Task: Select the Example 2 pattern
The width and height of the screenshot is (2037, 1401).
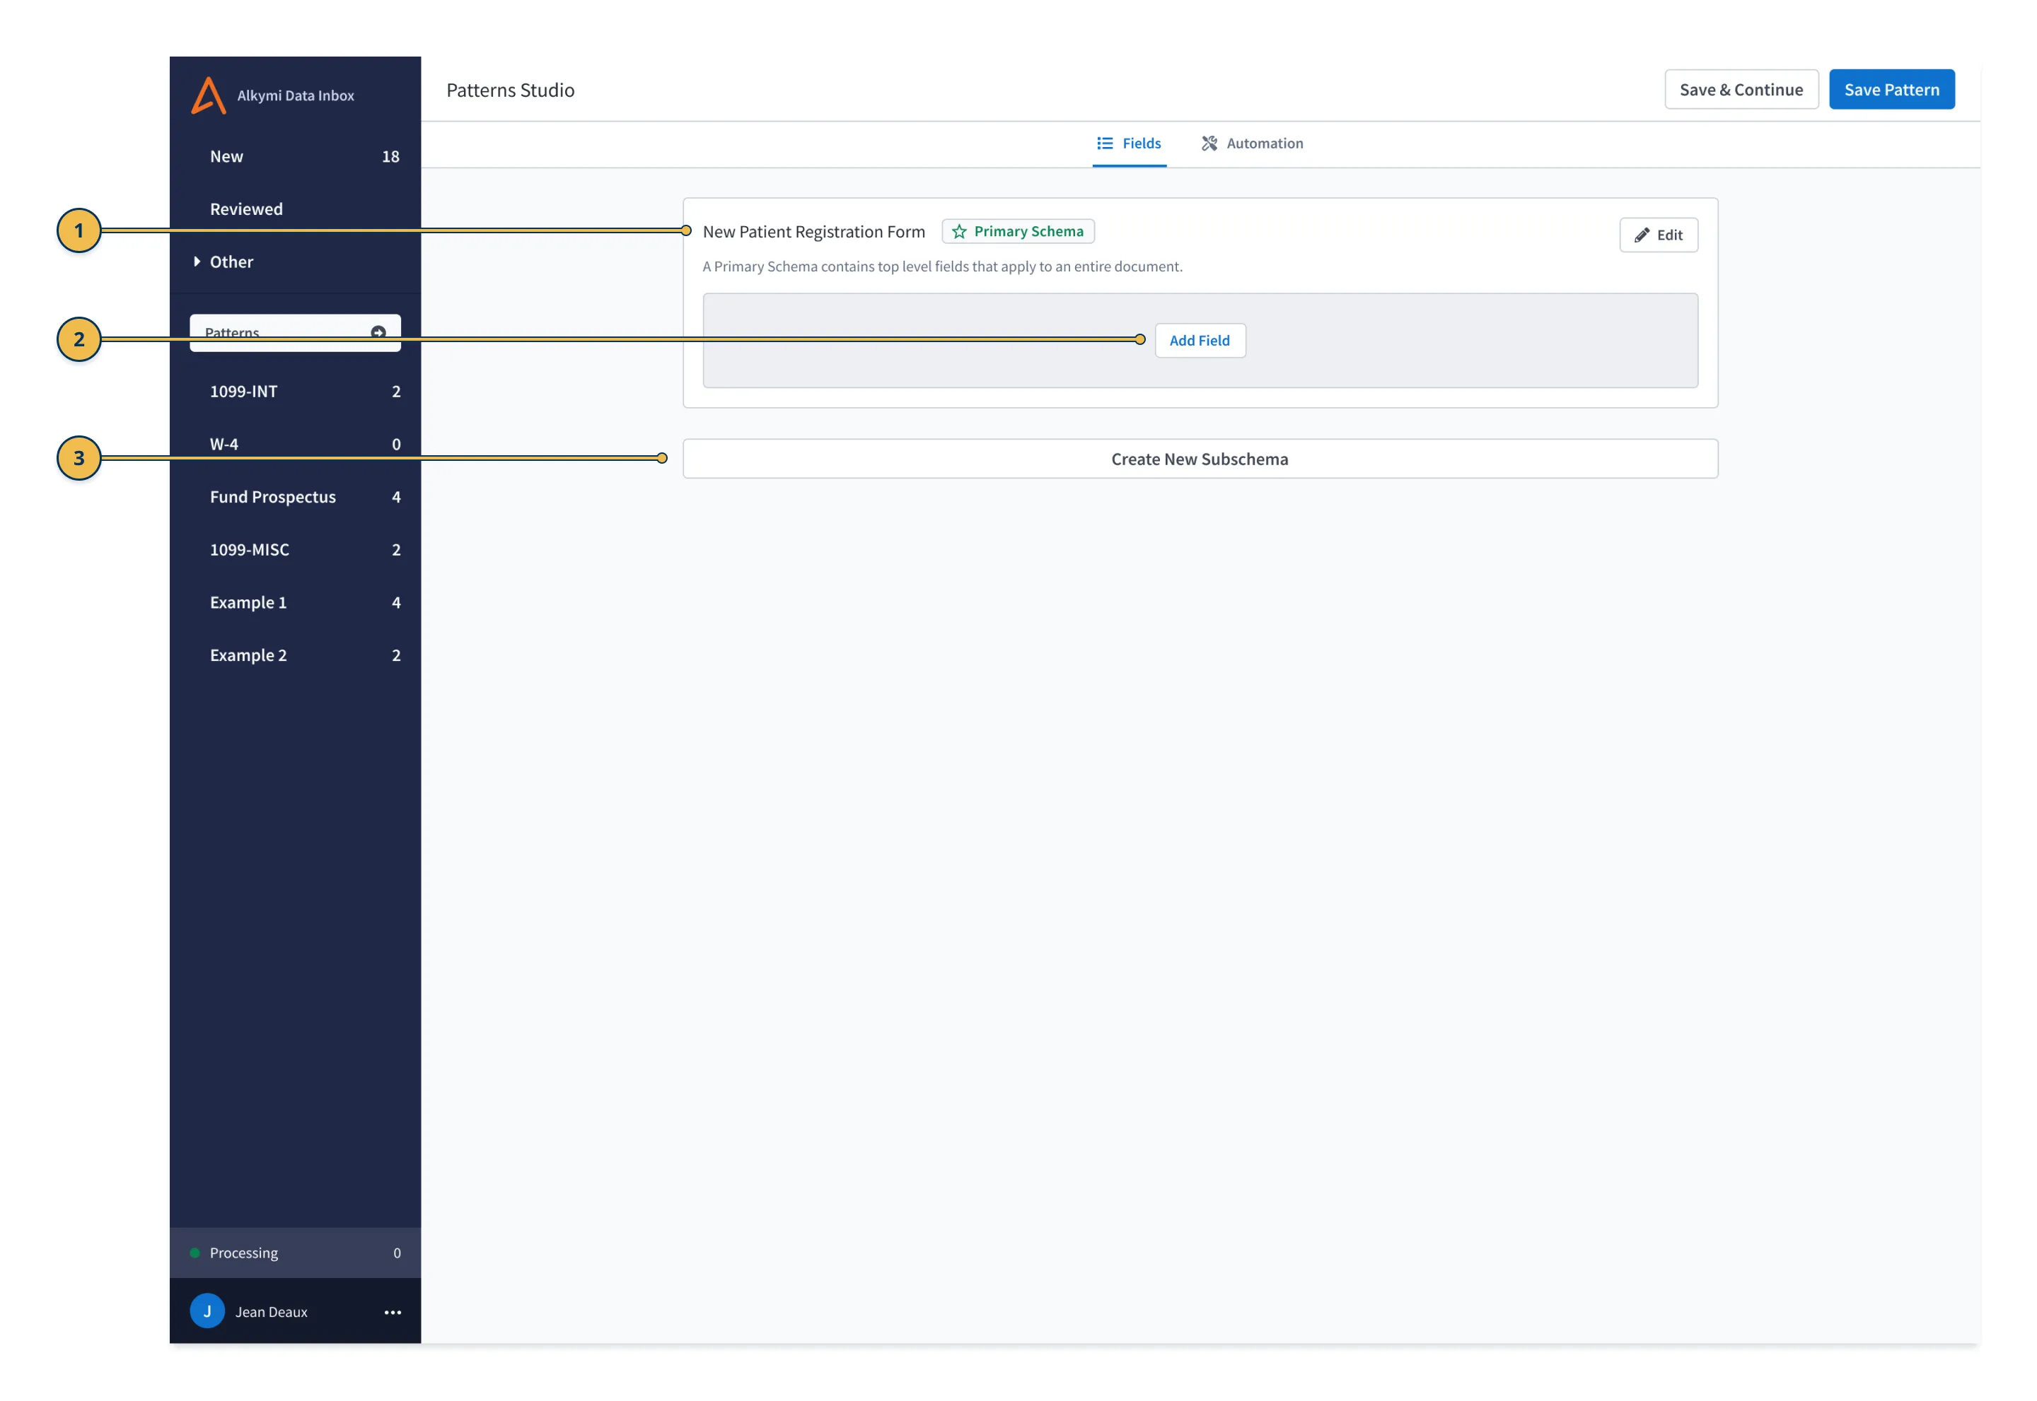Action: 295,655
